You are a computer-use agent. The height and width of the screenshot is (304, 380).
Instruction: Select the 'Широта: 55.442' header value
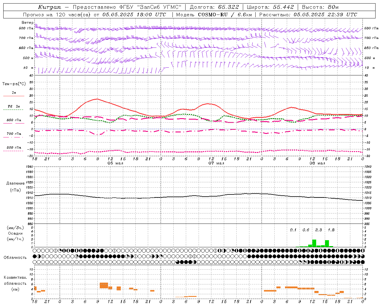point(270,7)
